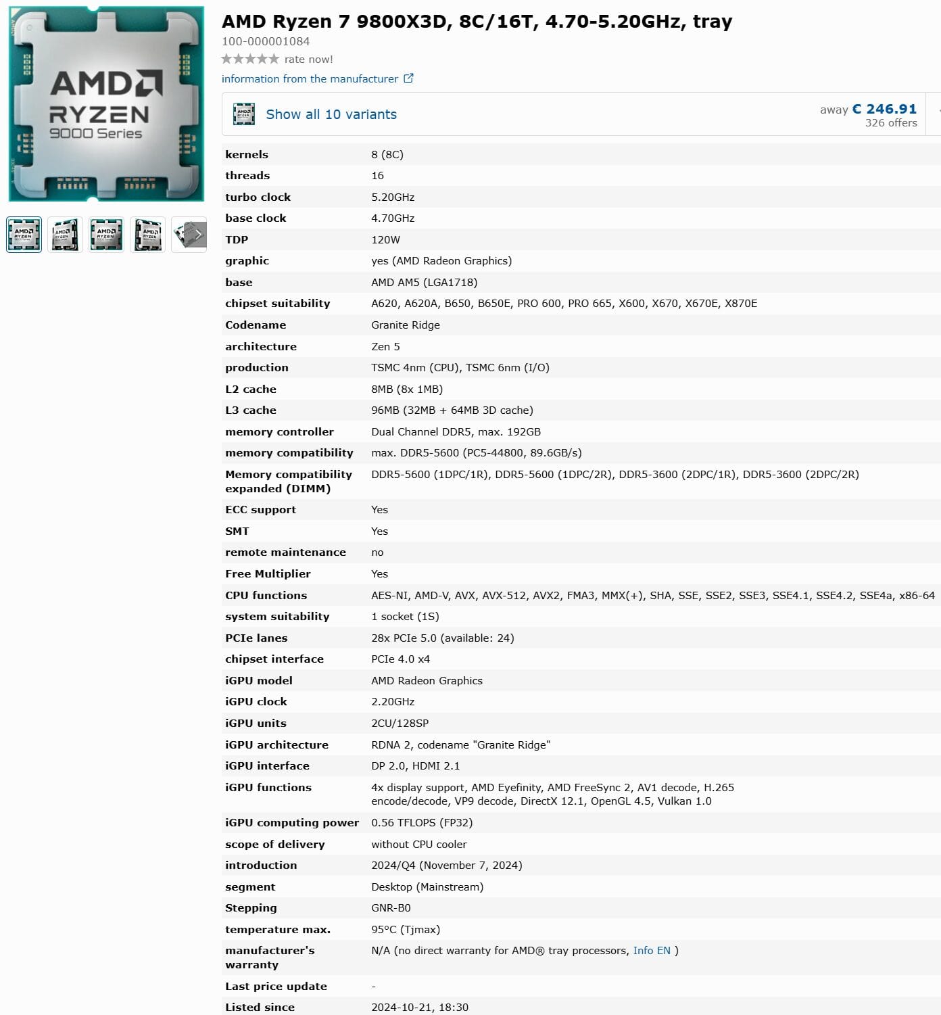Click the first rating star
This screenshot has height=1015, width=941.
[226, 60]
